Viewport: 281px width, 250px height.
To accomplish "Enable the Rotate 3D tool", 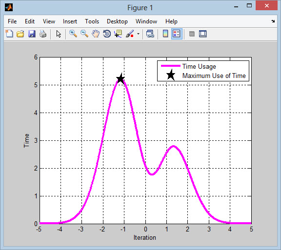I will pyautogui.click(x=107, y=34).
